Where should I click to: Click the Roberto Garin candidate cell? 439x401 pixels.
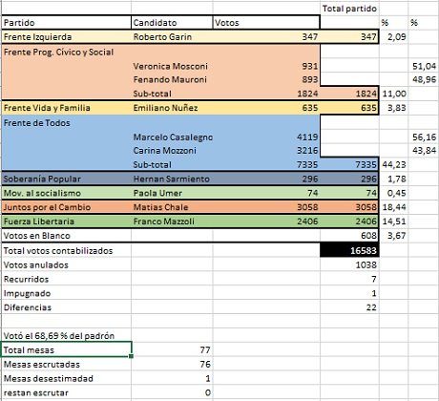tap(172, 37)
